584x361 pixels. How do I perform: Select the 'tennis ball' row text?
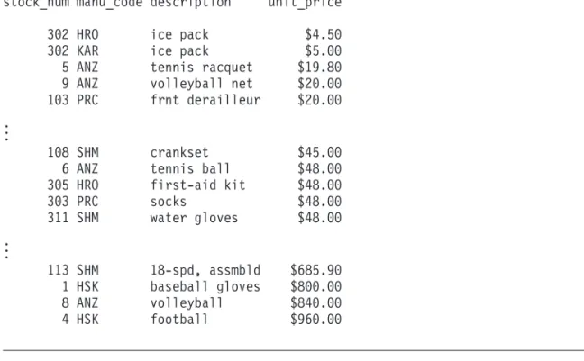pos(190,168)
